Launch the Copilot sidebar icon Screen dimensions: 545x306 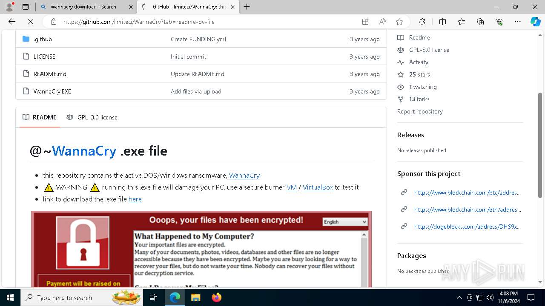pyautogui.click(x=535, y=22)
